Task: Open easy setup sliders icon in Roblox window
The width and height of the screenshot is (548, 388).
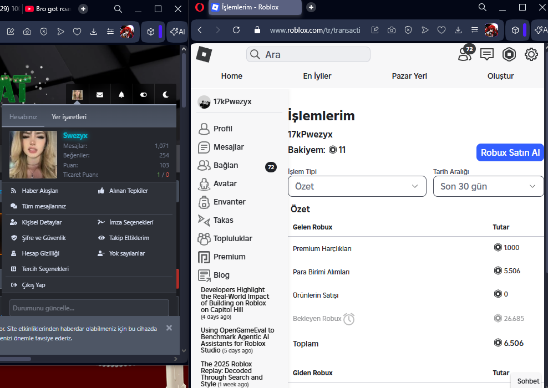Action: pyautogui.click(x=475, y=30)
